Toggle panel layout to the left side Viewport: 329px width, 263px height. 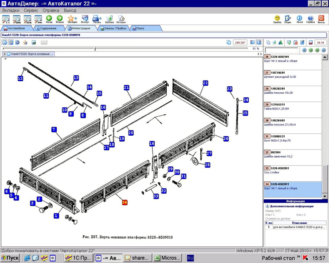252,42
